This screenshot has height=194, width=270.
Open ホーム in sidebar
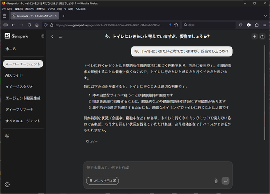11,49
